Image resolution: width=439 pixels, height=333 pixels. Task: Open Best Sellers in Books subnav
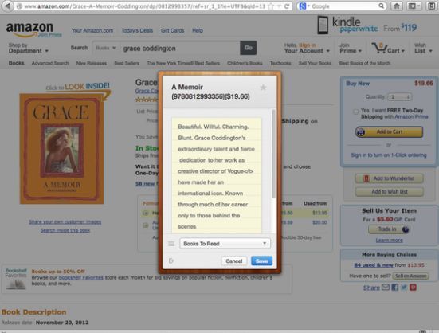click(127, 63)
